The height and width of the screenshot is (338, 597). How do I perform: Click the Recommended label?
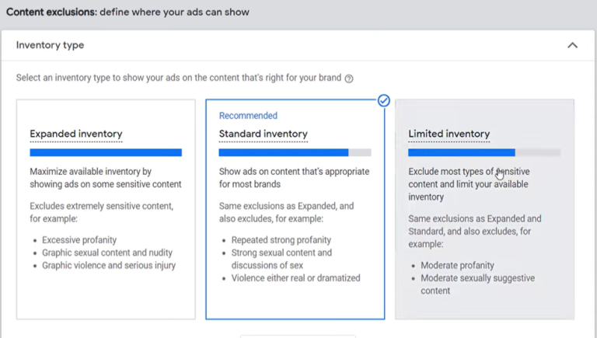248,116
